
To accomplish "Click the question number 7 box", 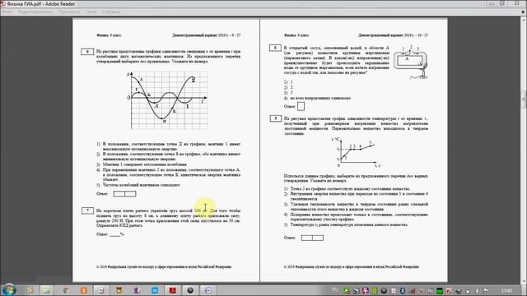I will pyautogui.click(x=87, y=210).
